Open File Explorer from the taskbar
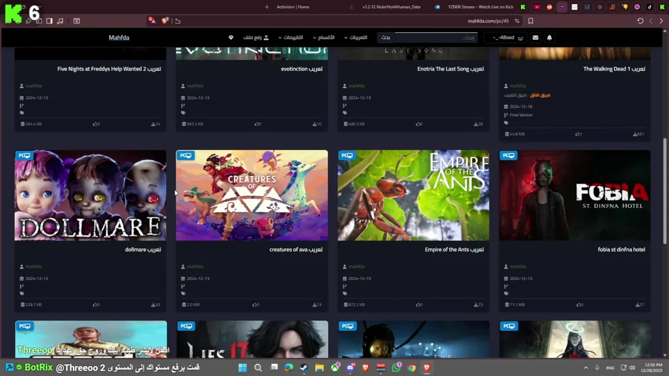Image resolution: width=669 pixels, height=376 pixels. tap(319, 368)
